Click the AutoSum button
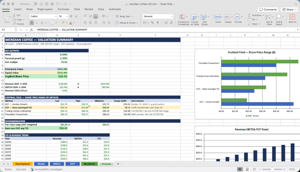The width and height of the screenshot is (300, 172). (x=255, y=15)
